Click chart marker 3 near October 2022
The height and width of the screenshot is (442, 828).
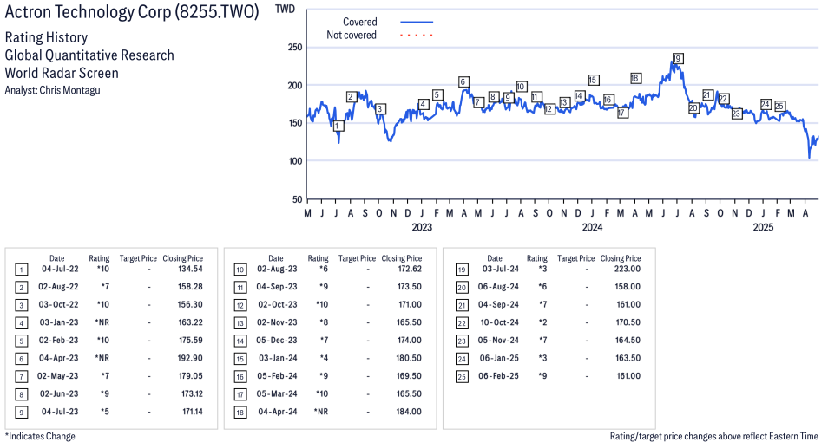coord(379,109)
